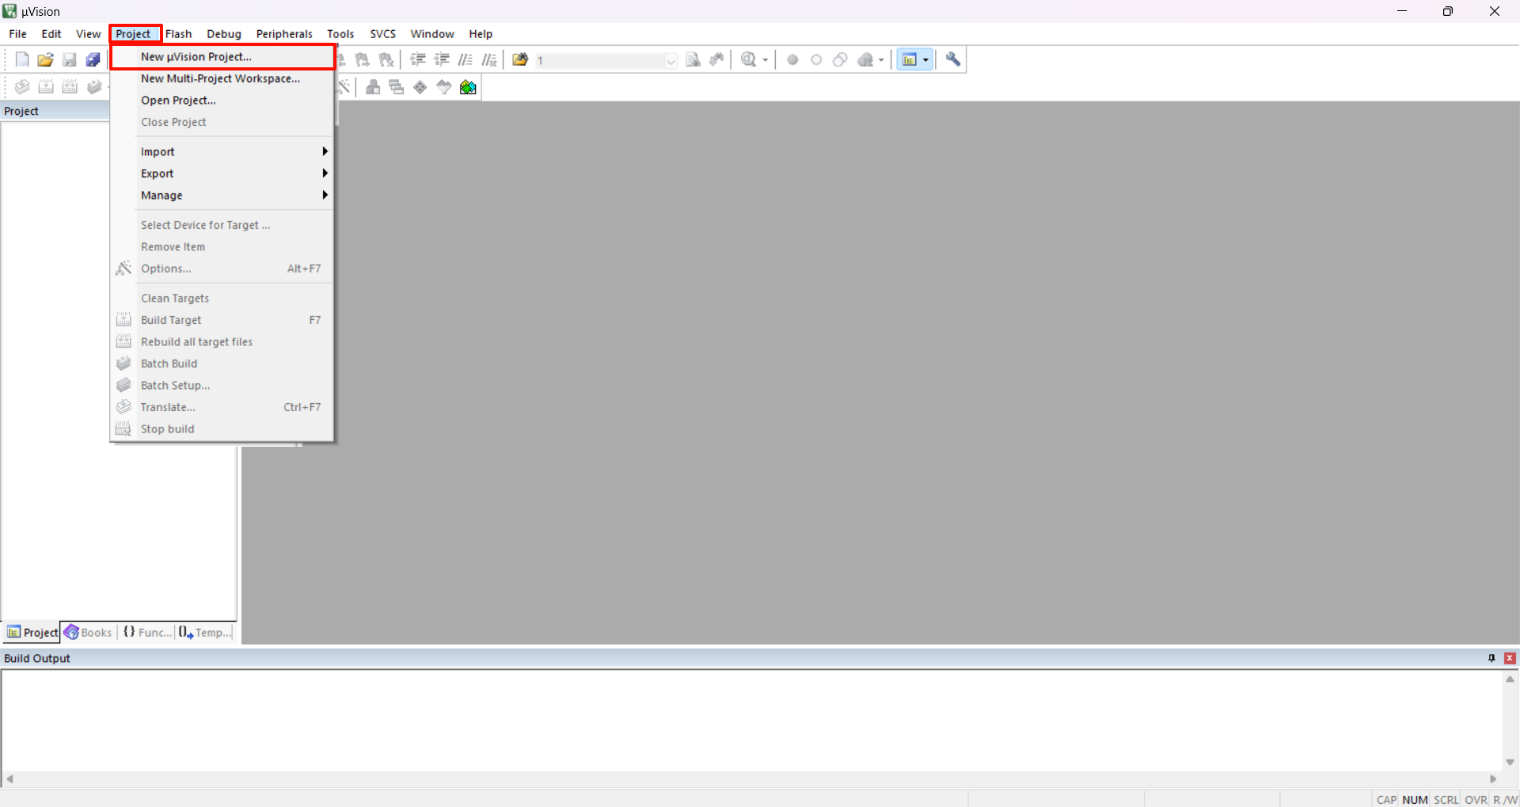Viewport: 1520px width, 807px height.
Task: Click the Build toolbar icon
Action: click(x=46, y=87)
